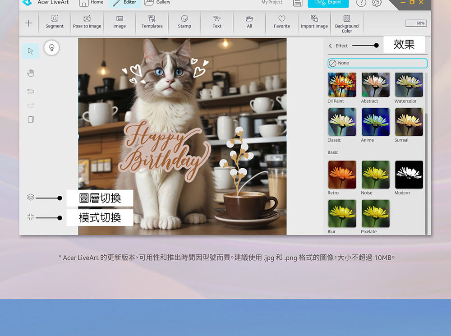Open the Background Color tool
This screenshot has height=336, width=451.
(x=347, y=22)
